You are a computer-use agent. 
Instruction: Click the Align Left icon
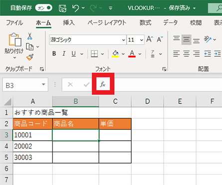pyautogui.click(x=177, y=54)
